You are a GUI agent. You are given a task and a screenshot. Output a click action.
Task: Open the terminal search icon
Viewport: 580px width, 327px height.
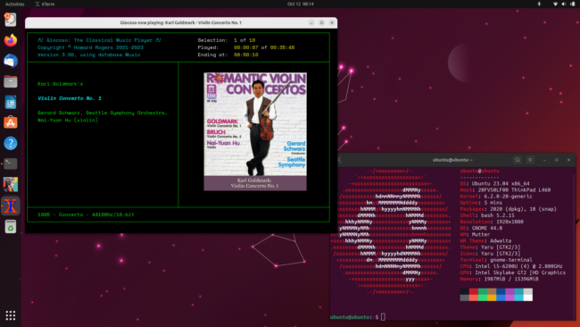(518, 160)
